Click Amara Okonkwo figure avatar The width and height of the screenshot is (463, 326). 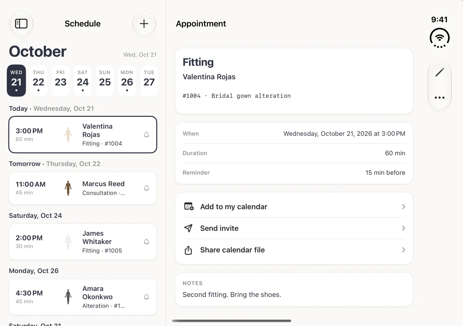point(68,297)
